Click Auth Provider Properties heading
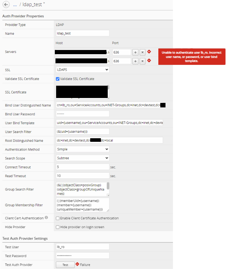The image size is (232, 269). tap(23, 16)
